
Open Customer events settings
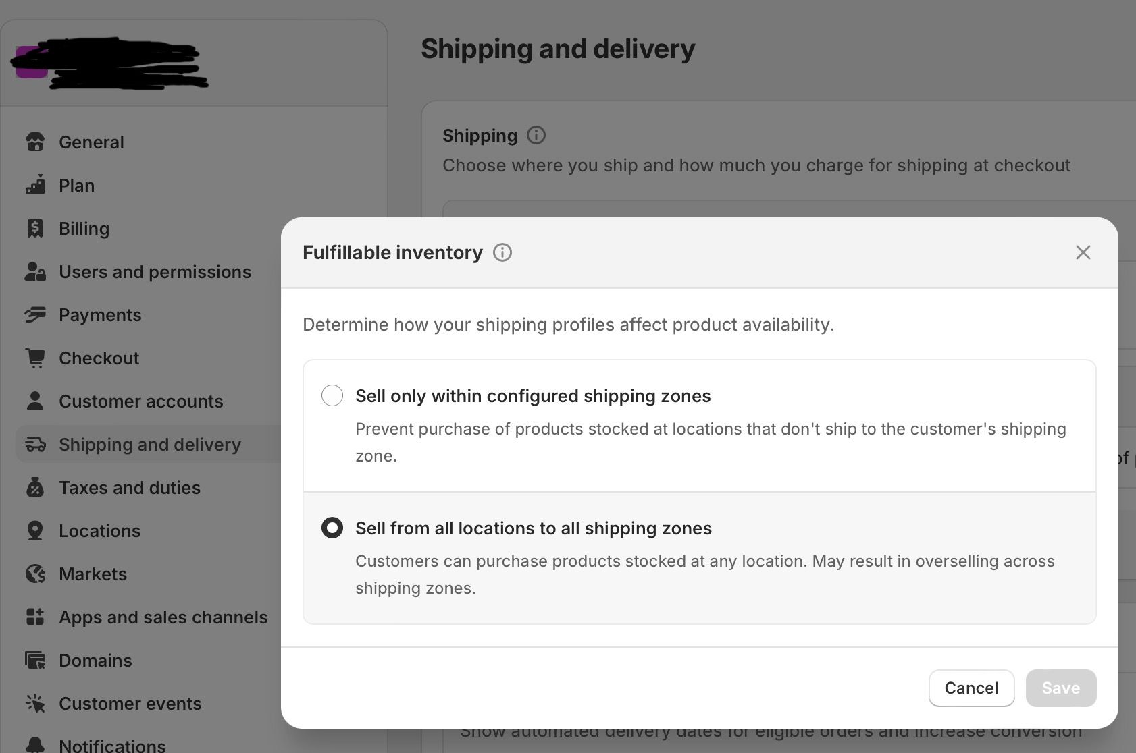pos(130,704)
